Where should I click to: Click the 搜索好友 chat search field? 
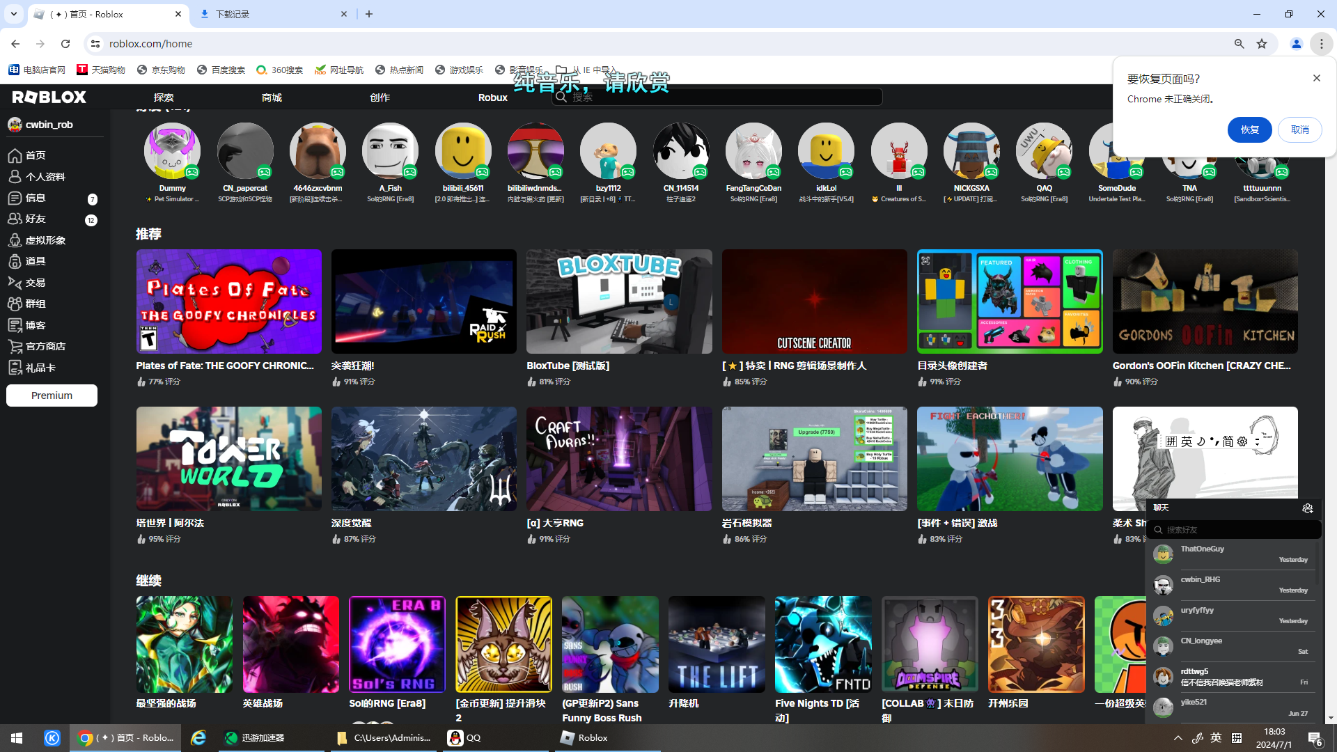point(1233,530)
